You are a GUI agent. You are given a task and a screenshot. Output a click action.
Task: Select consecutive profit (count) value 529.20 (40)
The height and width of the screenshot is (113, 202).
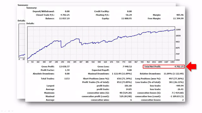126,96
